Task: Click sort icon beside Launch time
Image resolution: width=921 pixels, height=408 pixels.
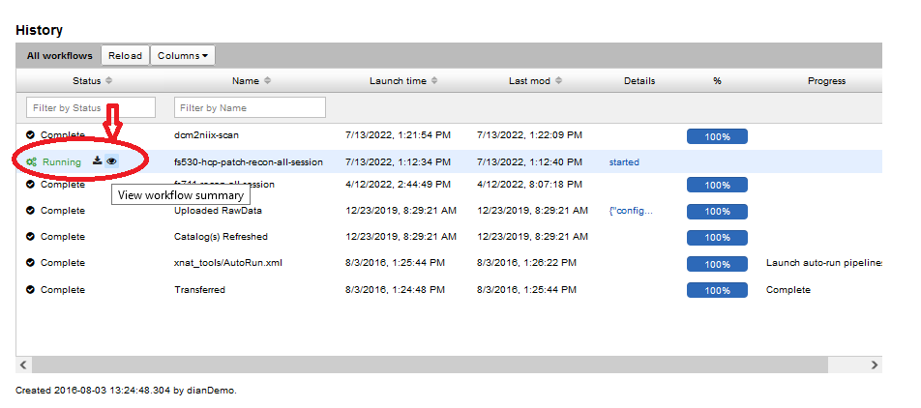Action: 434,81
